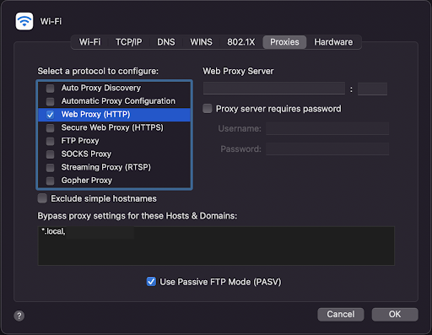Screen dimensions: 432x335
Task: Select the Web Proxy (HTTP) row label
Action: (95, 115)
